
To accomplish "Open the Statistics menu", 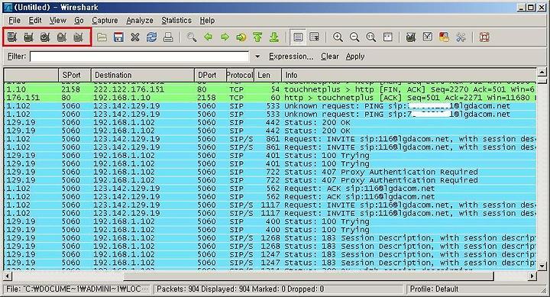I will point(176,21).
